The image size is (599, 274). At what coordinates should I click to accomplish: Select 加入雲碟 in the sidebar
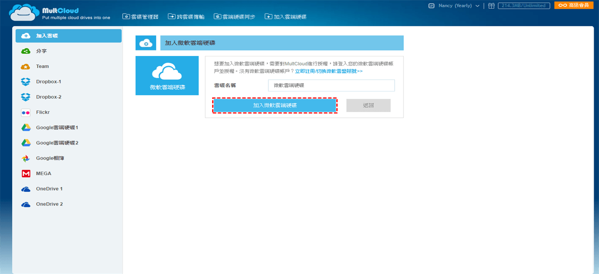coord(68,36)
